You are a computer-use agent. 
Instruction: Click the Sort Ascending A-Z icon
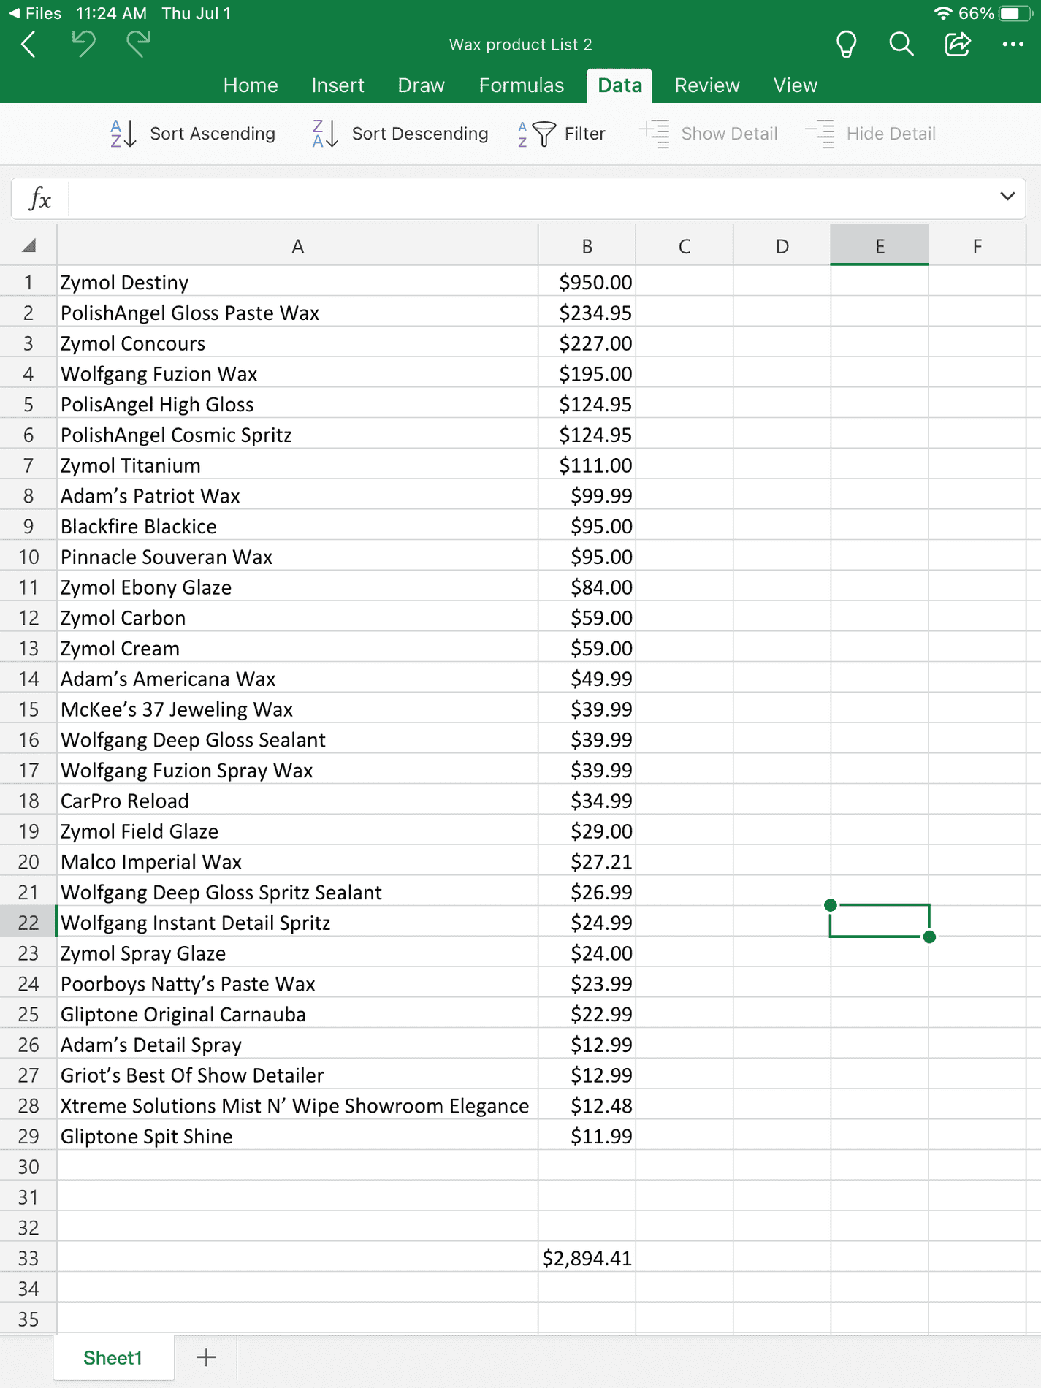[123, 134]
